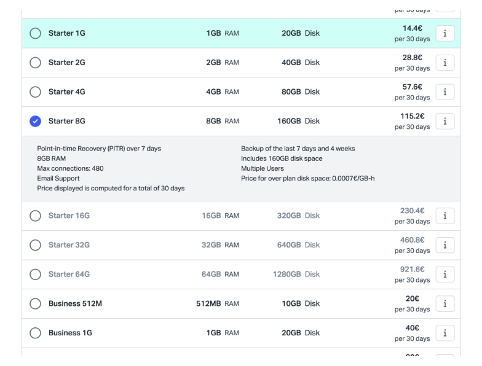Screen dimensions: 482x366
Task: Collapse Starter 8G details via info icon
Action: 444,122
